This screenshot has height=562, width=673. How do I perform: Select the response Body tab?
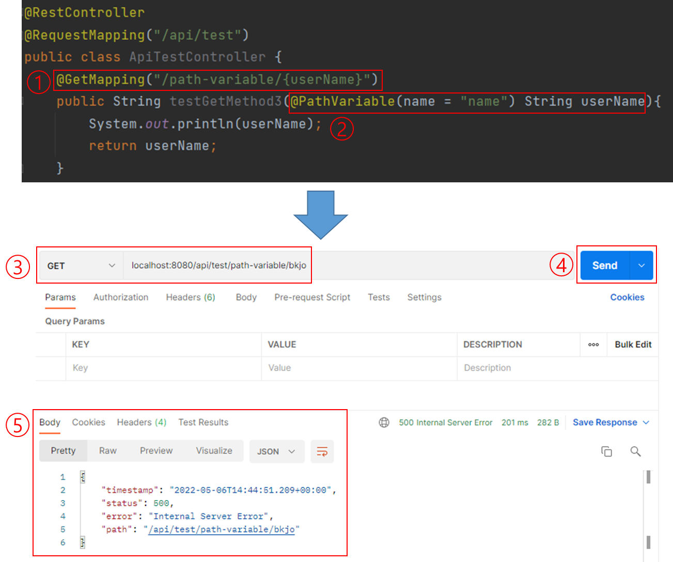50,423
